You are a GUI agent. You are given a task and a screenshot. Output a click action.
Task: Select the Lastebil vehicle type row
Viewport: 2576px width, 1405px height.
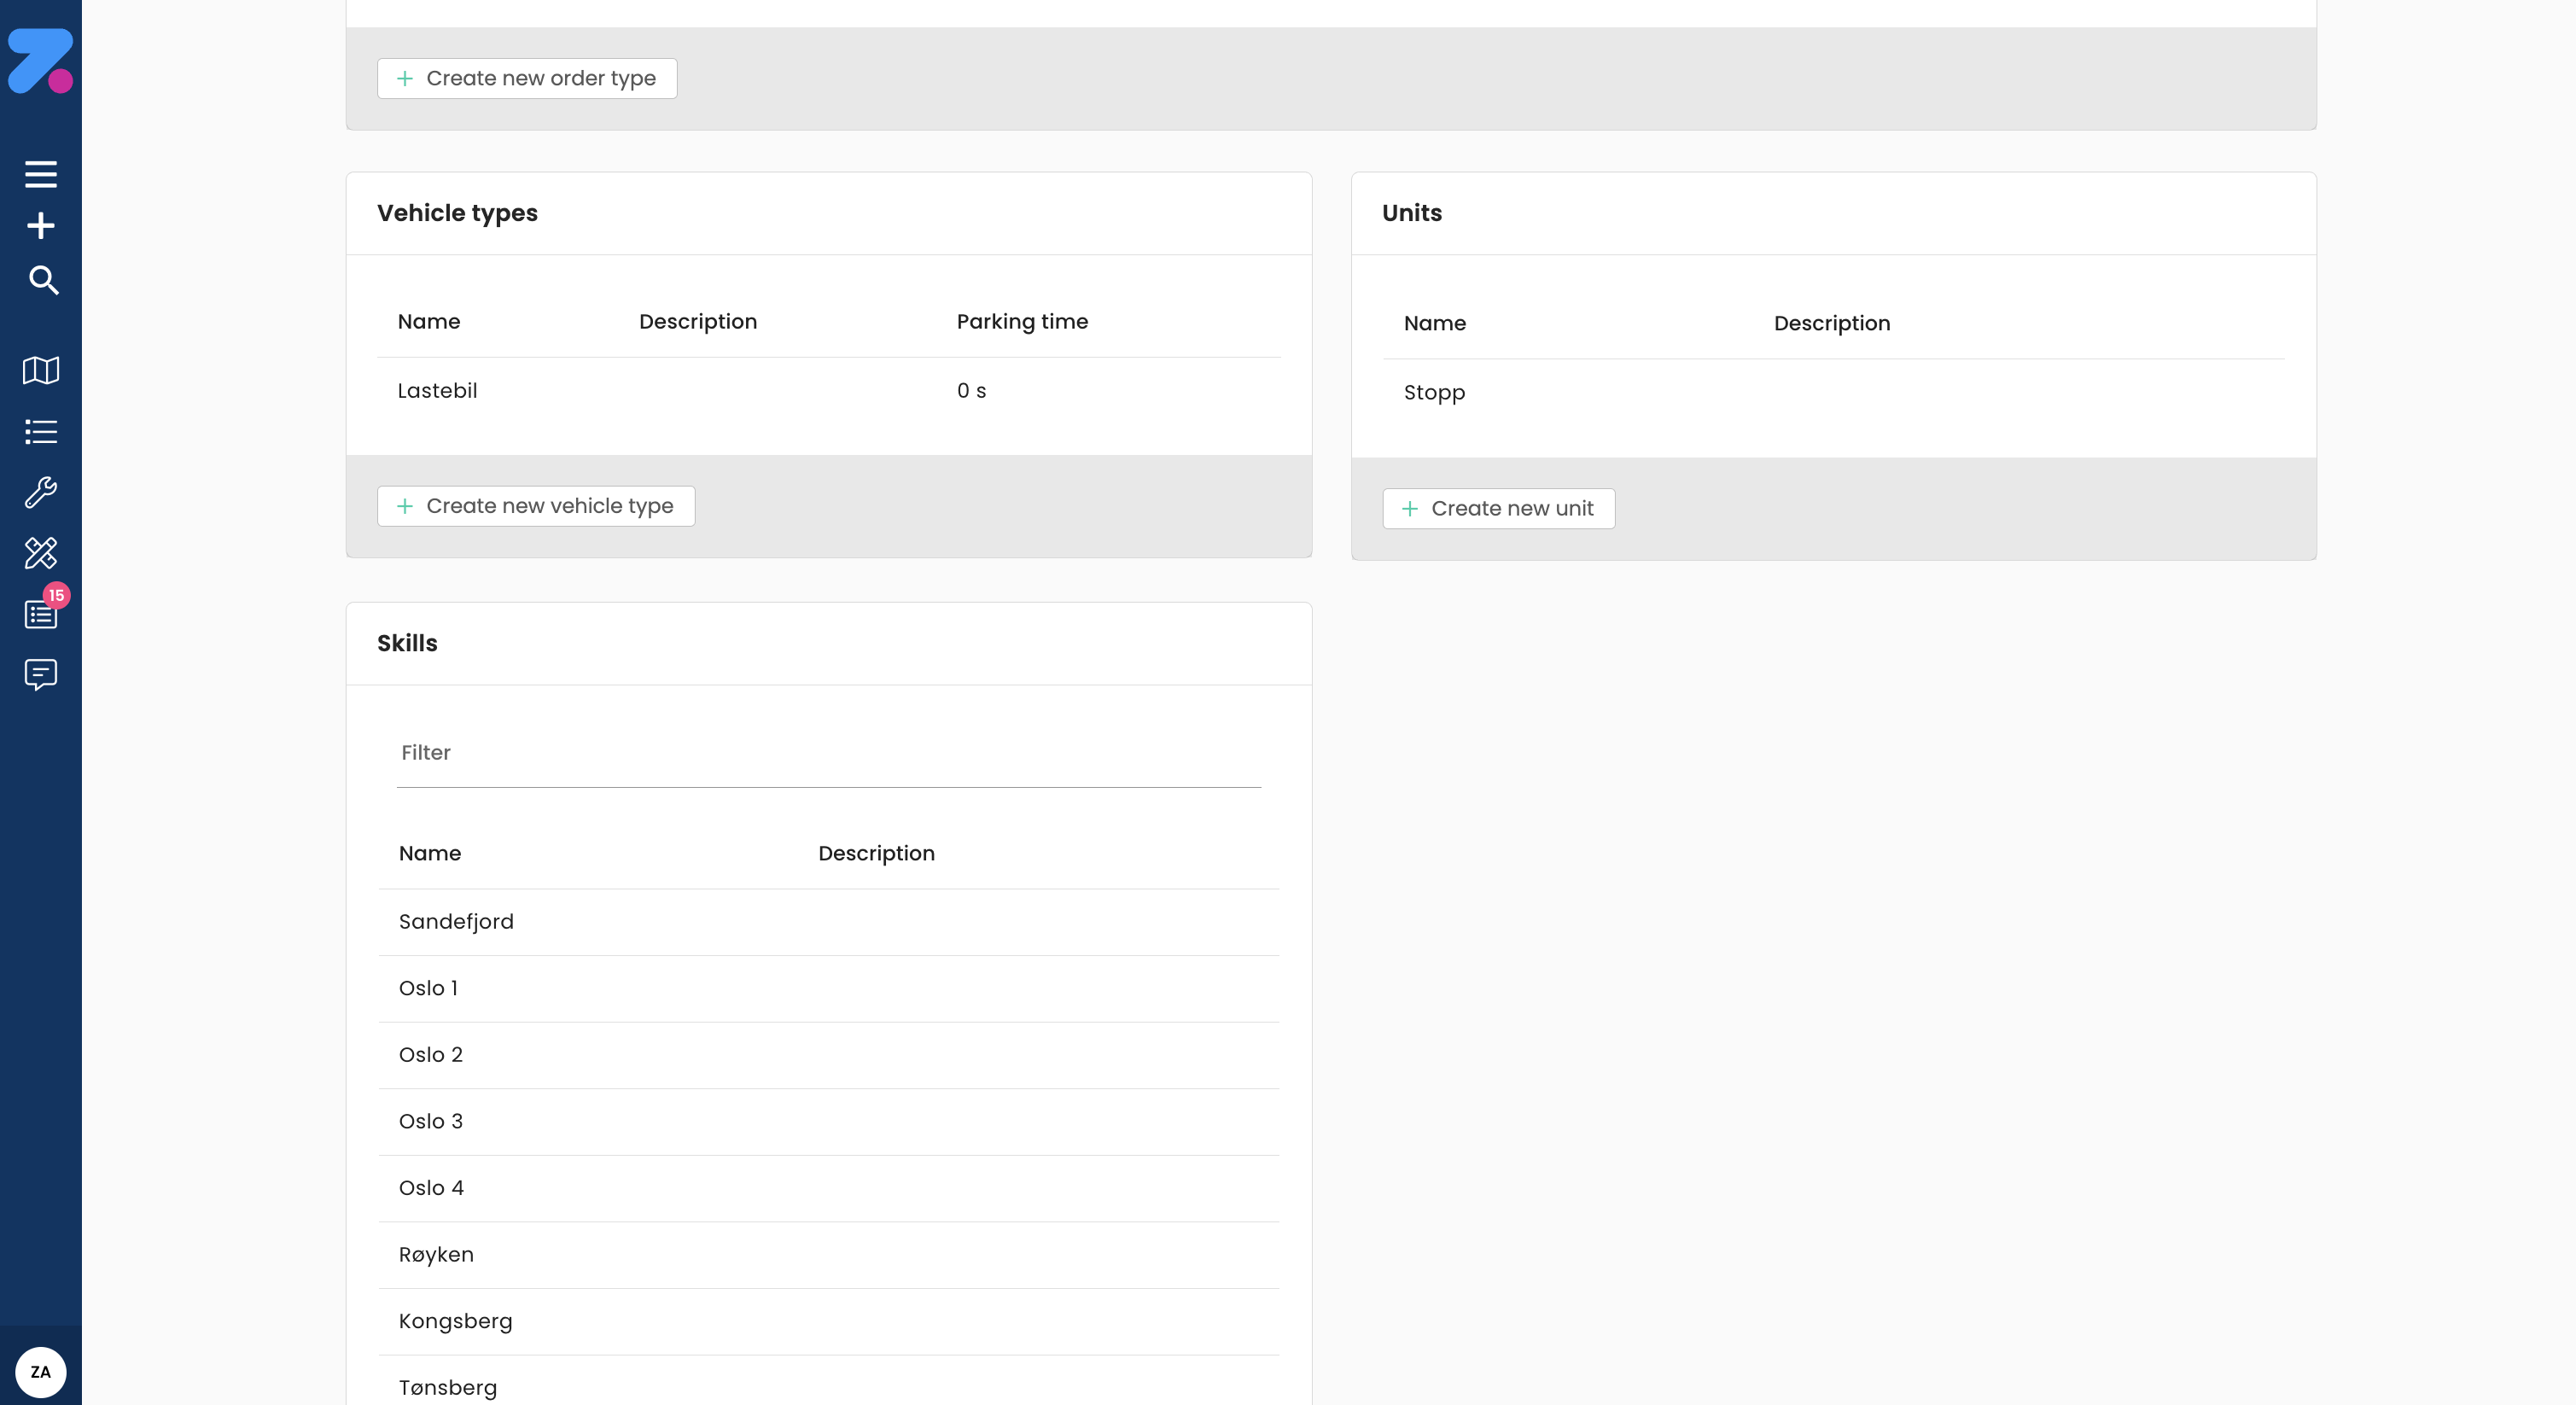[437, 390]
